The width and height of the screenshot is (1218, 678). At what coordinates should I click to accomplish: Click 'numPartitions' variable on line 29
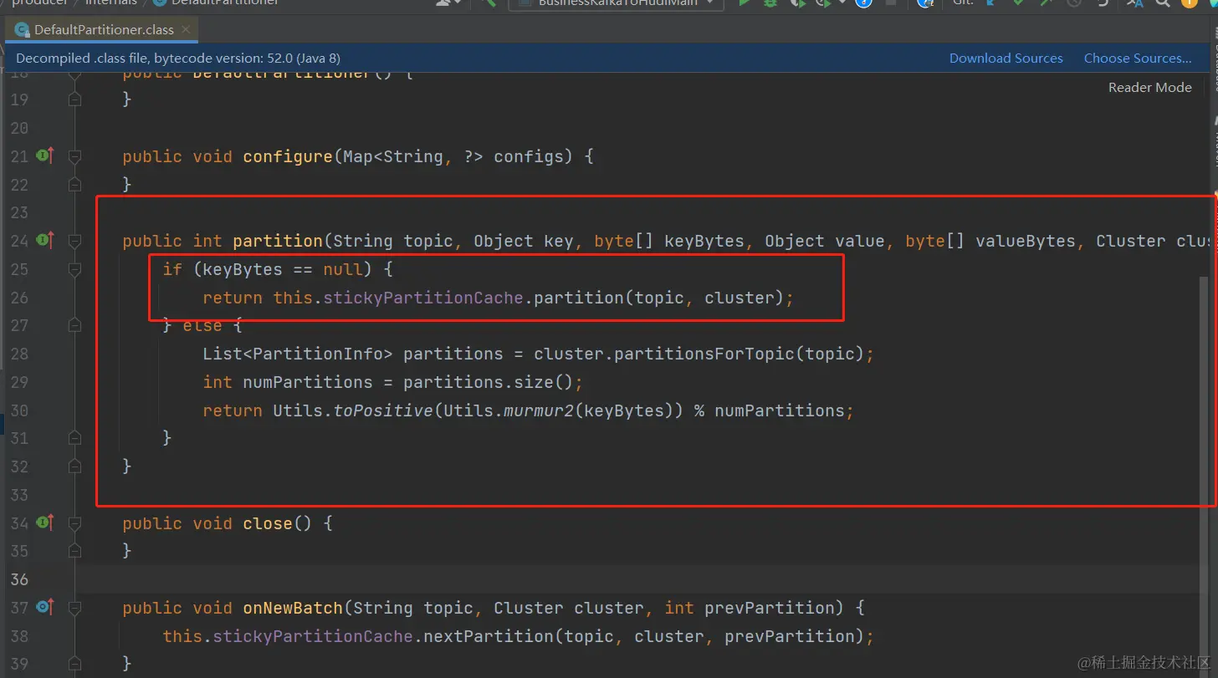coord(308,382)
